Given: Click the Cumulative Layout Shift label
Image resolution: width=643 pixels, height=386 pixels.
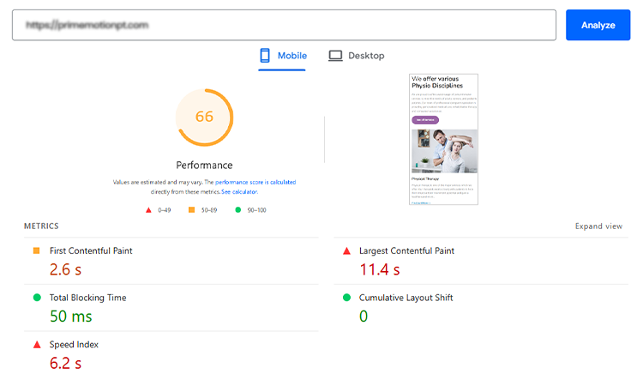Looking at the screenshot, I should coord(406,298).
